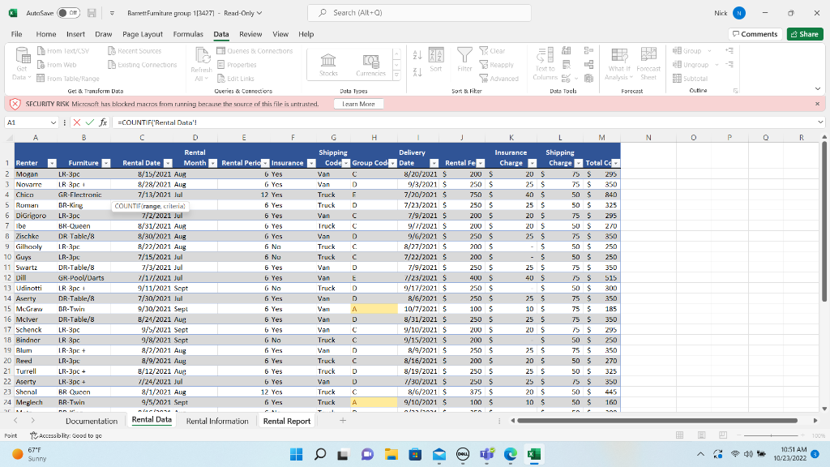Open Excel from the Windows taskbar
Screen dimensions: 830x467
click(x=534, y=454)
